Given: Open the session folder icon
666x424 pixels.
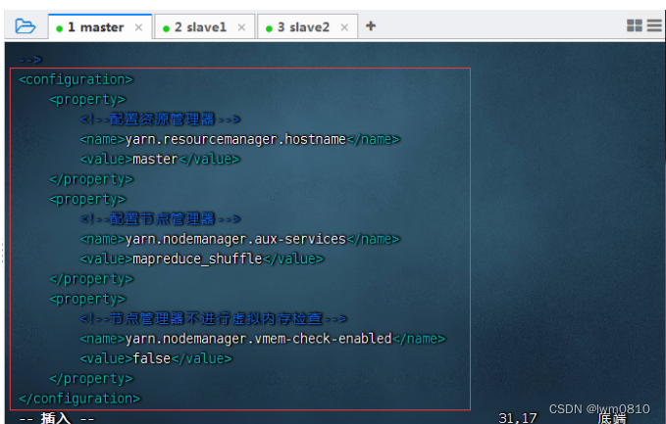Looking at the screenshot, I should click(26, 26).
